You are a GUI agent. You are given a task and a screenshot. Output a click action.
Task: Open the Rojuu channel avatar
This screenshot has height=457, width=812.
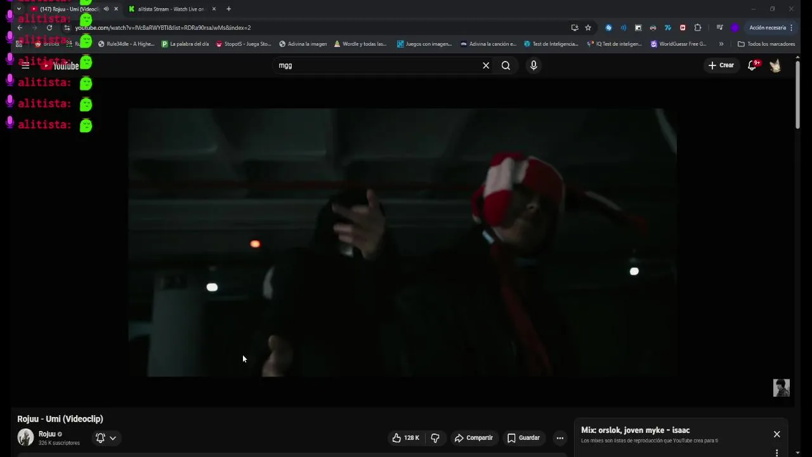tap(25, 437)
